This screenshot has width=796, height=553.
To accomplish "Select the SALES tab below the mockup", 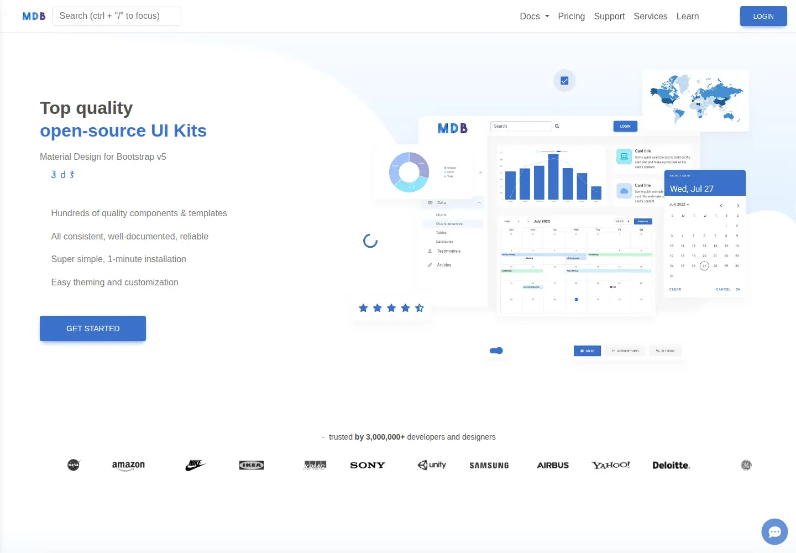I will coord(587,351).
